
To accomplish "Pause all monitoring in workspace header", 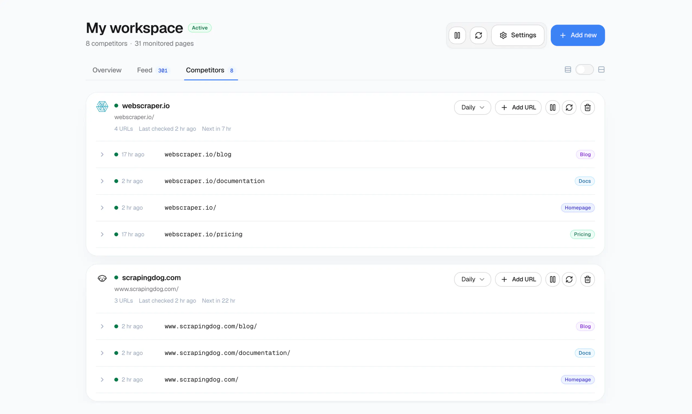I will point(457,35).
